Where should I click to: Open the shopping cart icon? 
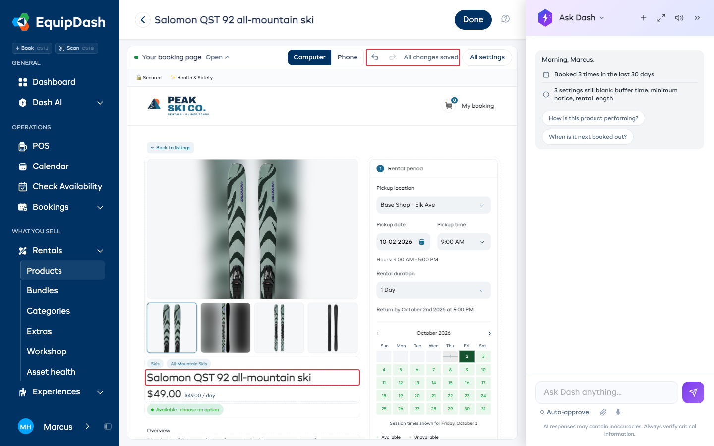pyautogui.click(x=449, y=106)
